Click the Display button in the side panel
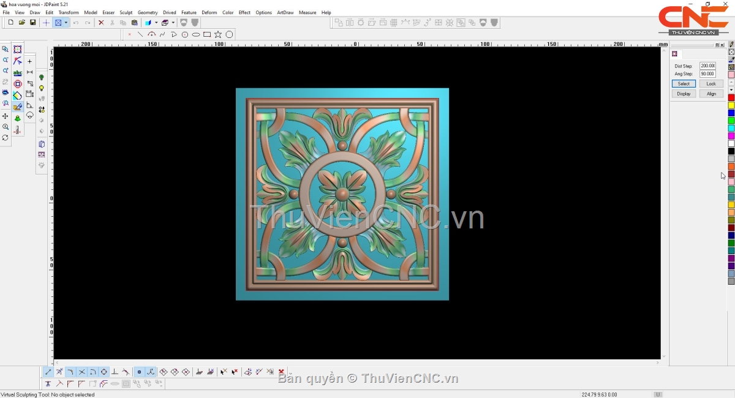Screen dimensions: 735x398 (684, 94)
